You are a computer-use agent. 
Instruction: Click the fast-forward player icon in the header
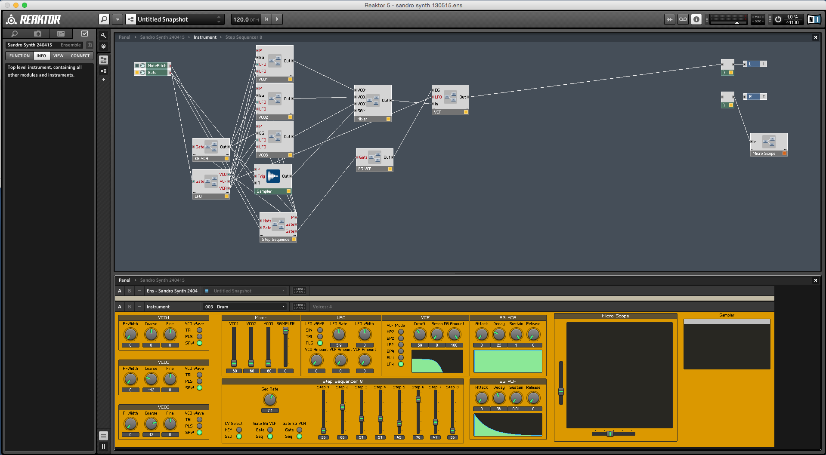tap(669, 19)
